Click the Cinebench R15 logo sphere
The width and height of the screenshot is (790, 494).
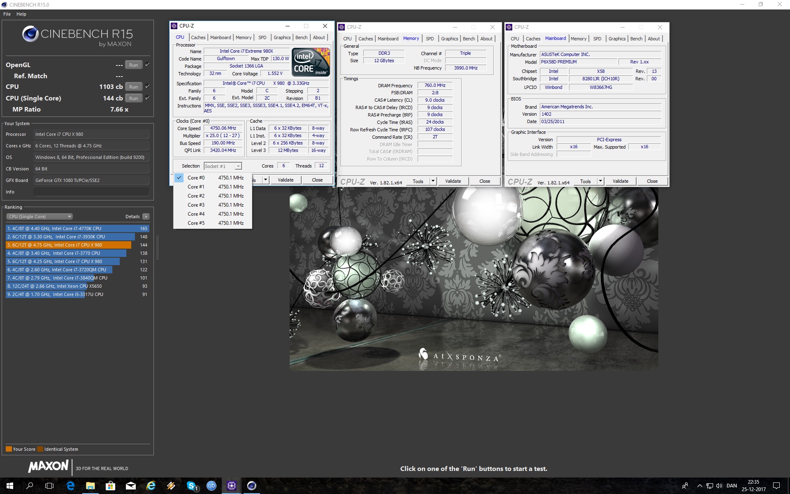point(30,34)
